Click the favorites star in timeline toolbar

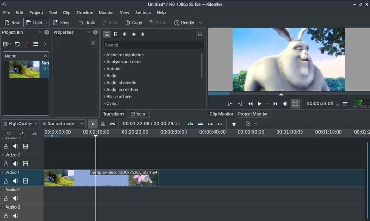[234, 124]
